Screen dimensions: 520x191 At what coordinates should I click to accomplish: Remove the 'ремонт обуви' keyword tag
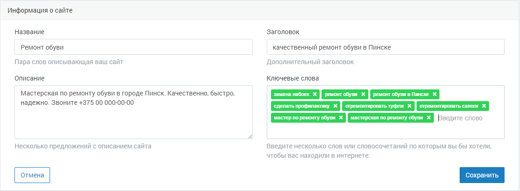point(363,94)
